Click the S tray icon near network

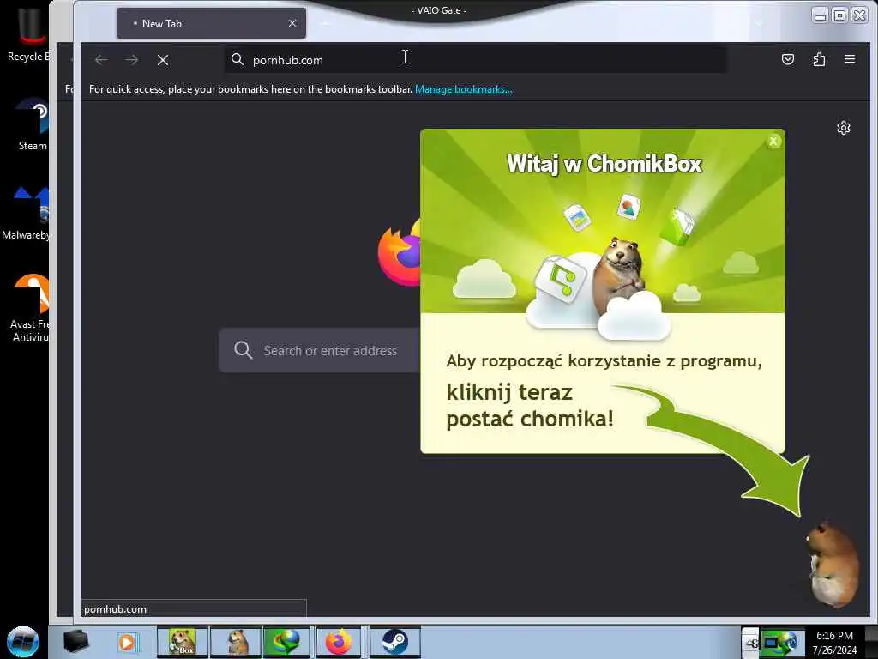pyautogui.click(x=751, y=644)
